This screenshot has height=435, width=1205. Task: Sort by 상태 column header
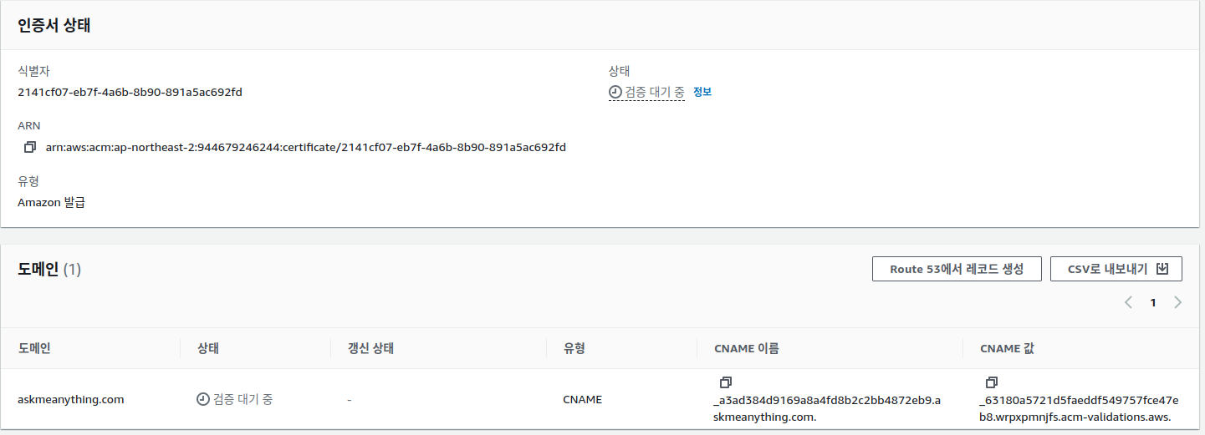pyautogui.click(x=208, y=348)
